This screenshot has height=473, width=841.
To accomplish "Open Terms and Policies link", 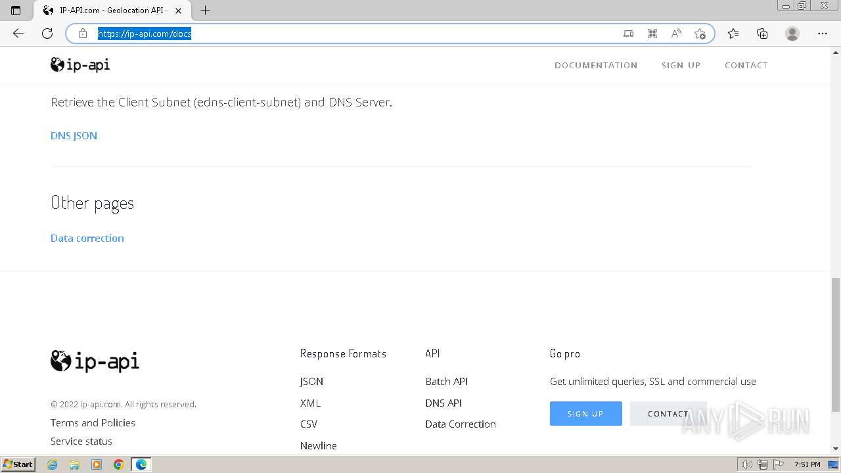I will click(93, 422).
